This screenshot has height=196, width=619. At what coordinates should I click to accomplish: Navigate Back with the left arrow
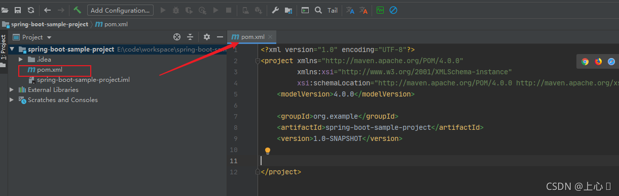(48, 10)
